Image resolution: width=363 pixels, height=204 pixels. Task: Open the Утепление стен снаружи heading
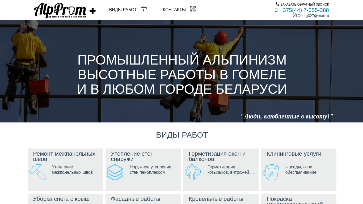click(132, 156)
